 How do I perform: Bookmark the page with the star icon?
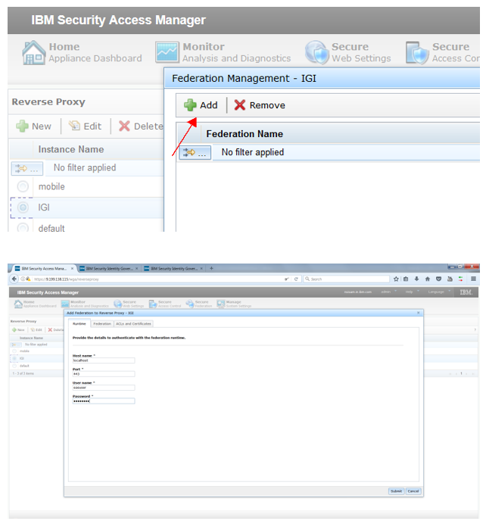[x=396, y=279]
